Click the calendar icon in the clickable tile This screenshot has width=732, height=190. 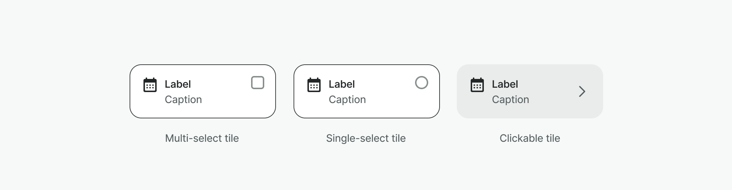pos(477,85)
